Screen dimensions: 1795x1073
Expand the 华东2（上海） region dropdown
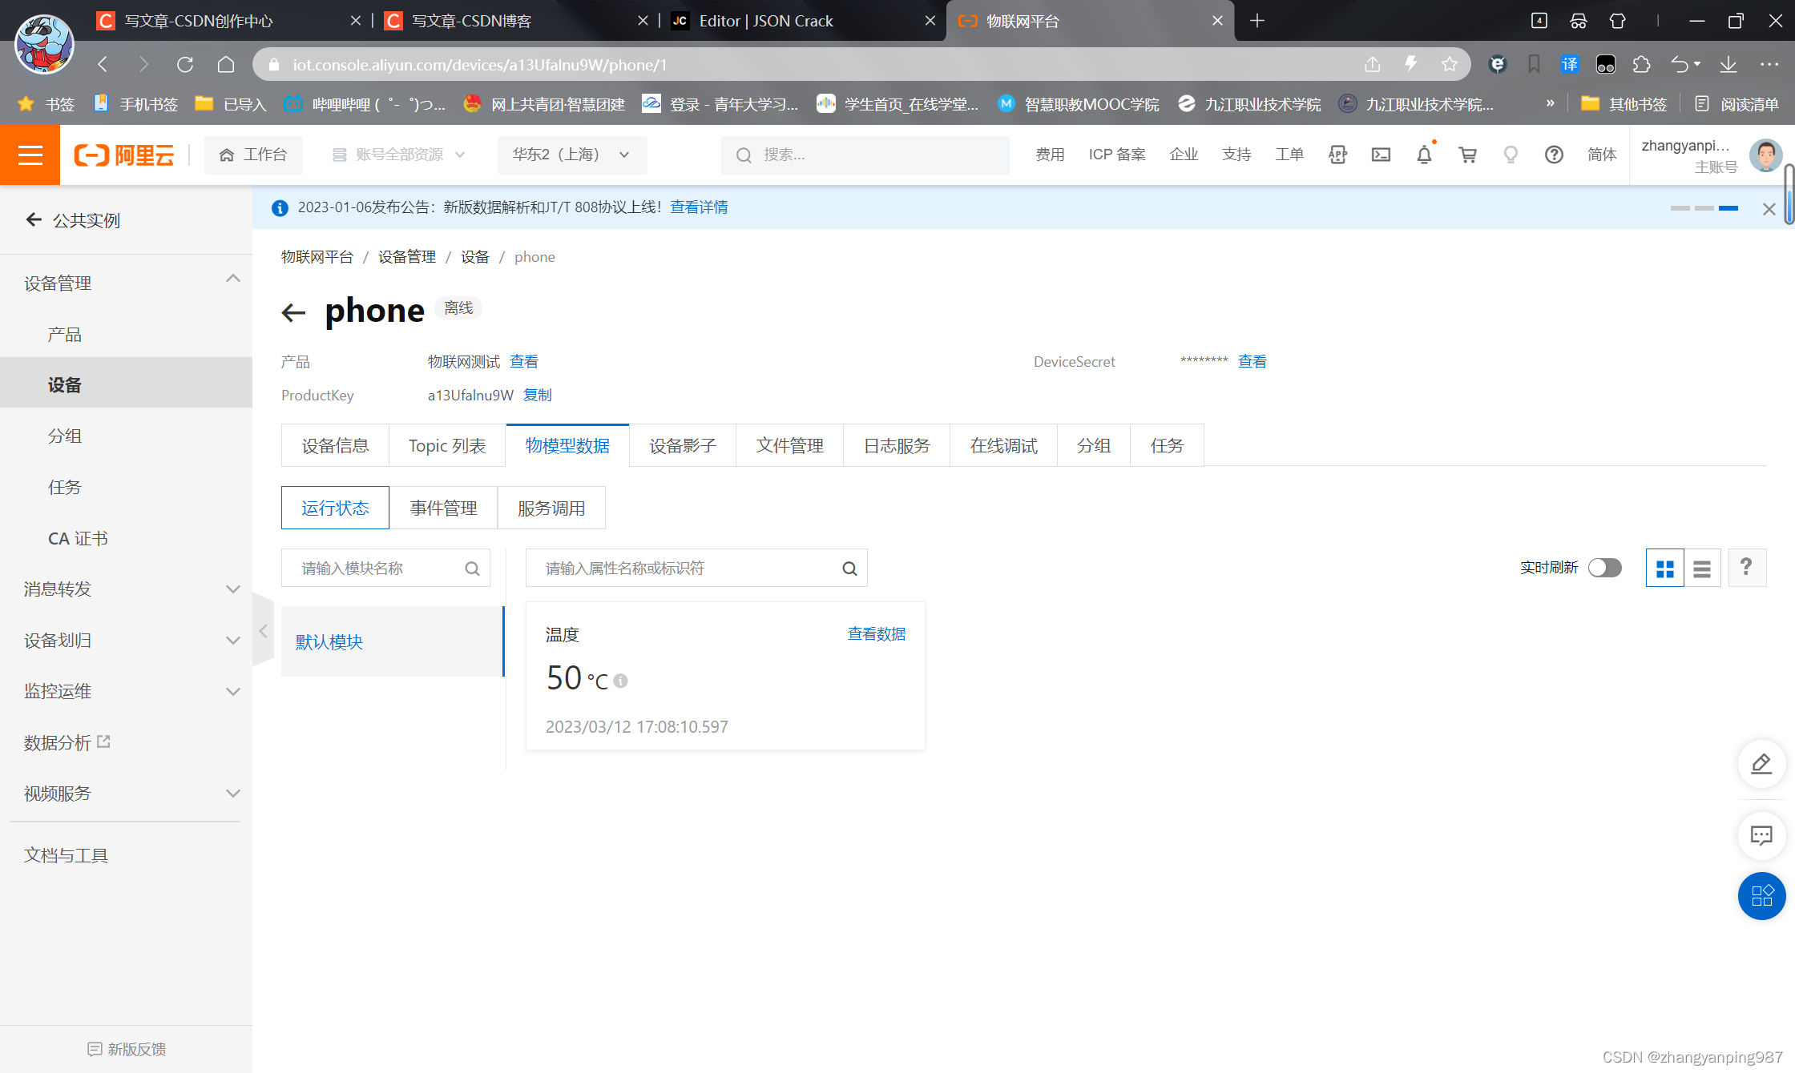coord(571,155)
